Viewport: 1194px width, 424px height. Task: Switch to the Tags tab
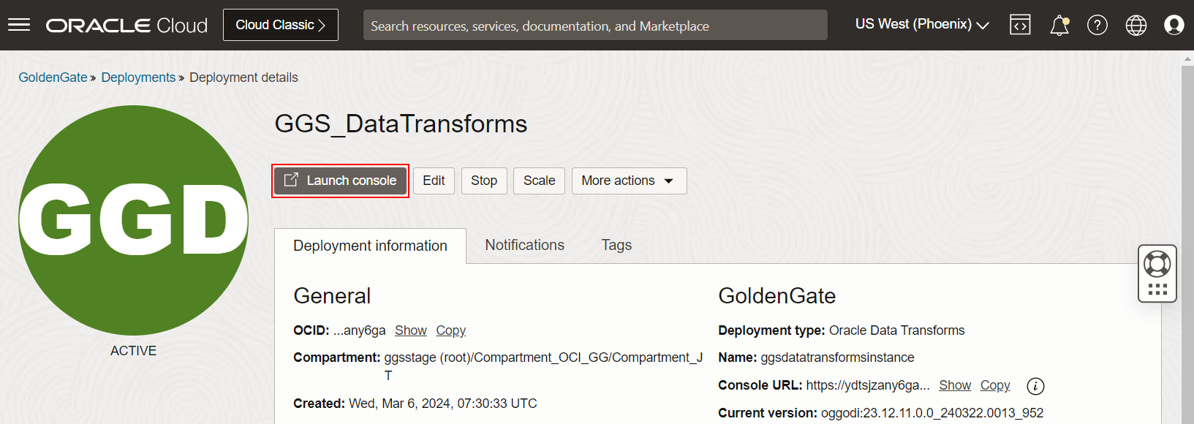[x=616, y=245]
